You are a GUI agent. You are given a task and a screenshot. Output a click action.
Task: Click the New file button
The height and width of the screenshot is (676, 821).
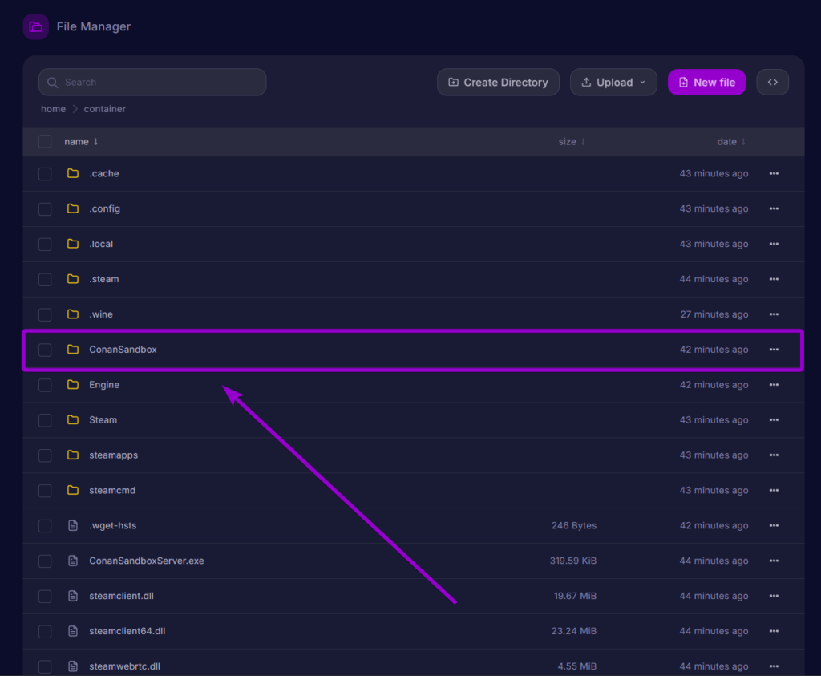pos(707,83)
